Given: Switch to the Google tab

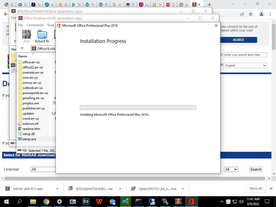Looking at the screenshot, I should [x=116, y=5].
